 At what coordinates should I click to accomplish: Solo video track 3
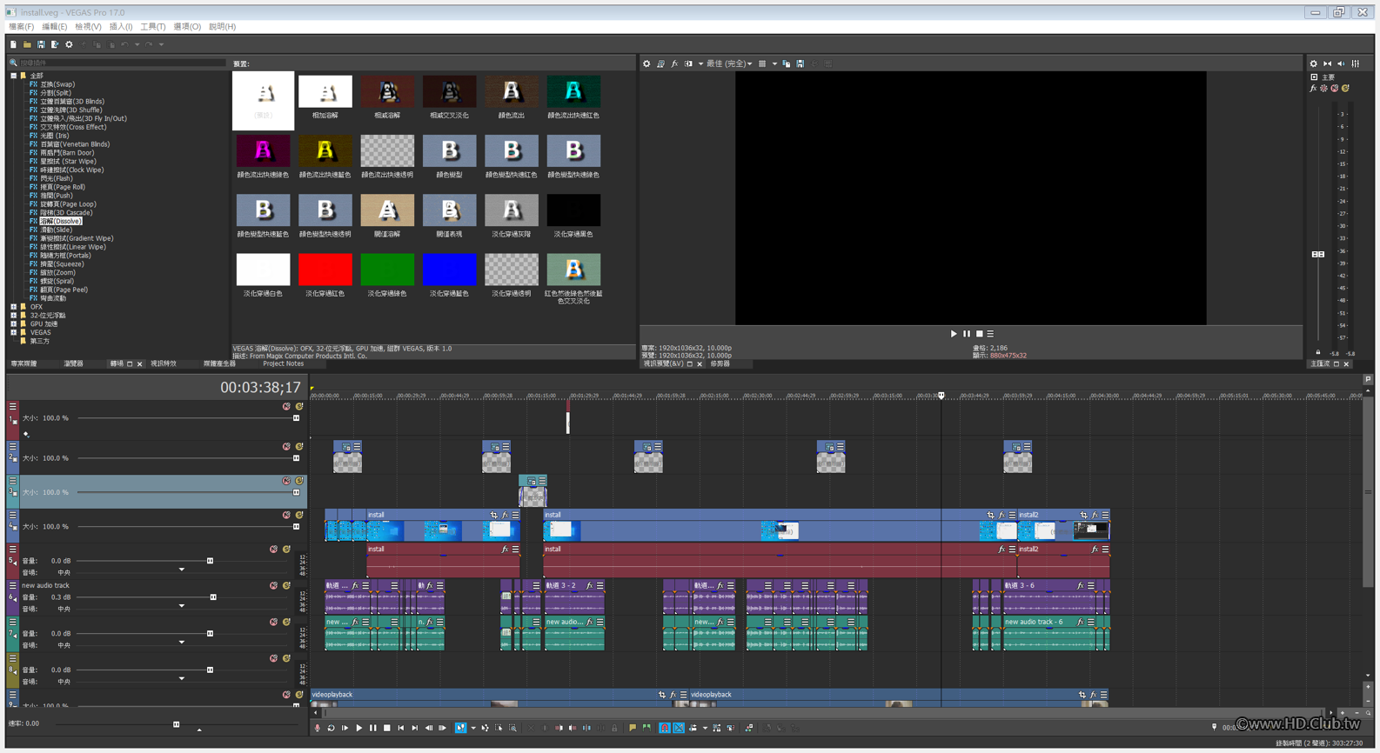(x=298, y=481)
